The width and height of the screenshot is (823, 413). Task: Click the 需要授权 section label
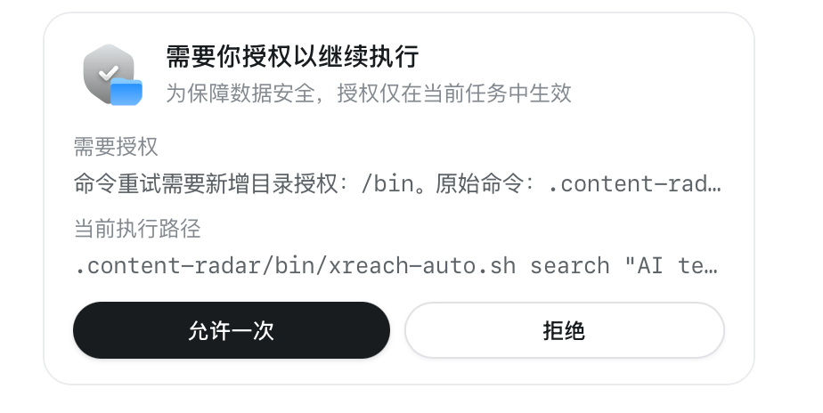(116, 146)
